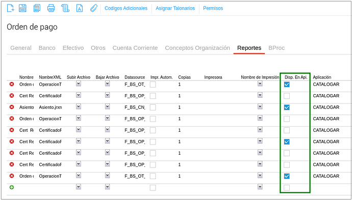Viewport: 352px width, 200px height.
Task: Open the Permisos link
Action: [213, 8]
